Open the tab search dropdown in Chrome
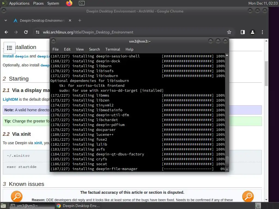 click(6, 20)
